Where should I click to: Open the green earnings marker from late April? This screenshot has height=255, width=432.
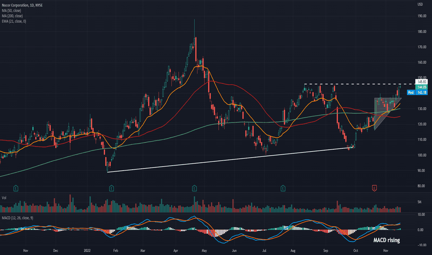click(194, 189)
